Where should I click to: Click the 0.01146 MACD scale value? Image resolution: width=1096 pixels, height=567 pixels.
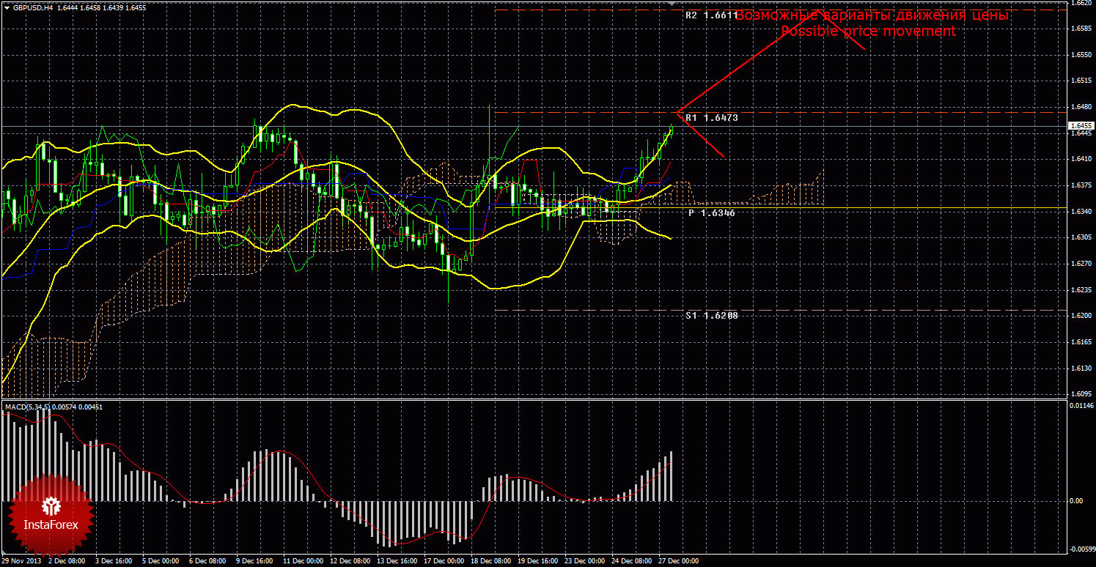[1082, 405]
